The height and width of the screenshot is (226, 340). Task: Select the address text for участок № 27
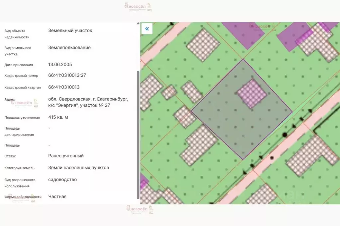tap(88, 102)
